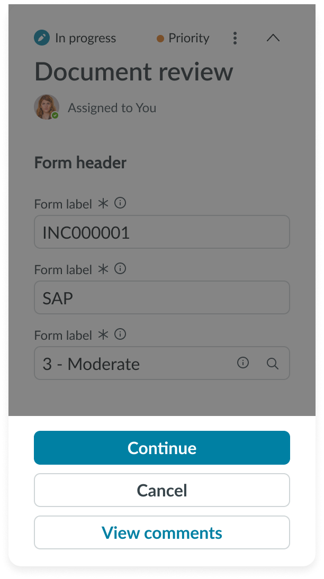Show info for label above 3 - Moderate field
Viewport: 324px width, 579px height.
(x=121, y=334)
